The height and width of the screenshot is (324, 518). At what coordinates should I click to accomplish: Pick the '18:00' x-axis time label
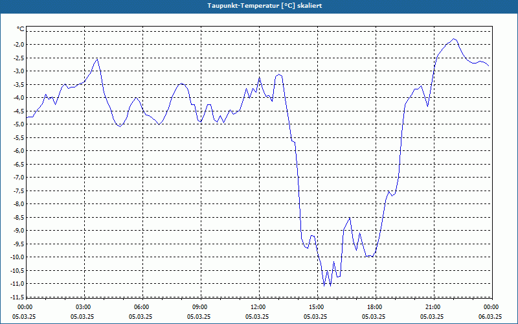tap(375, 307)
